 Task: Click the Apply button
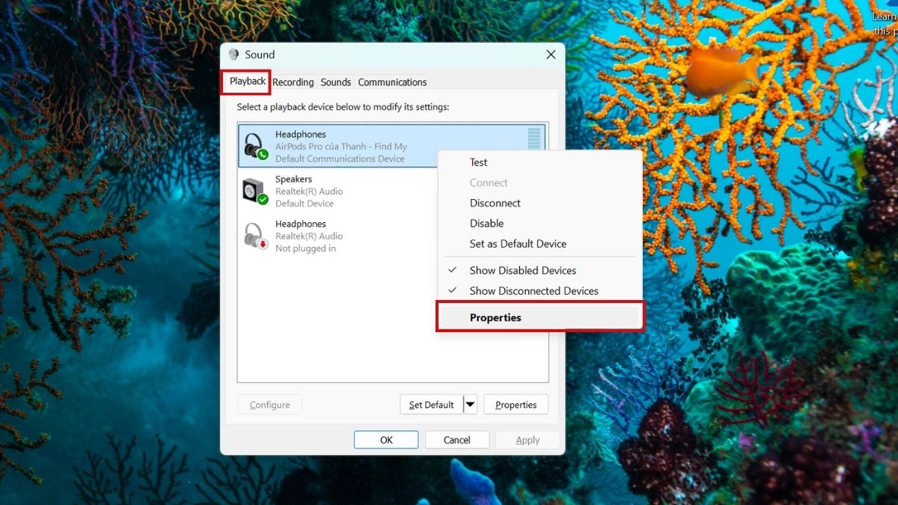point(528,440)
